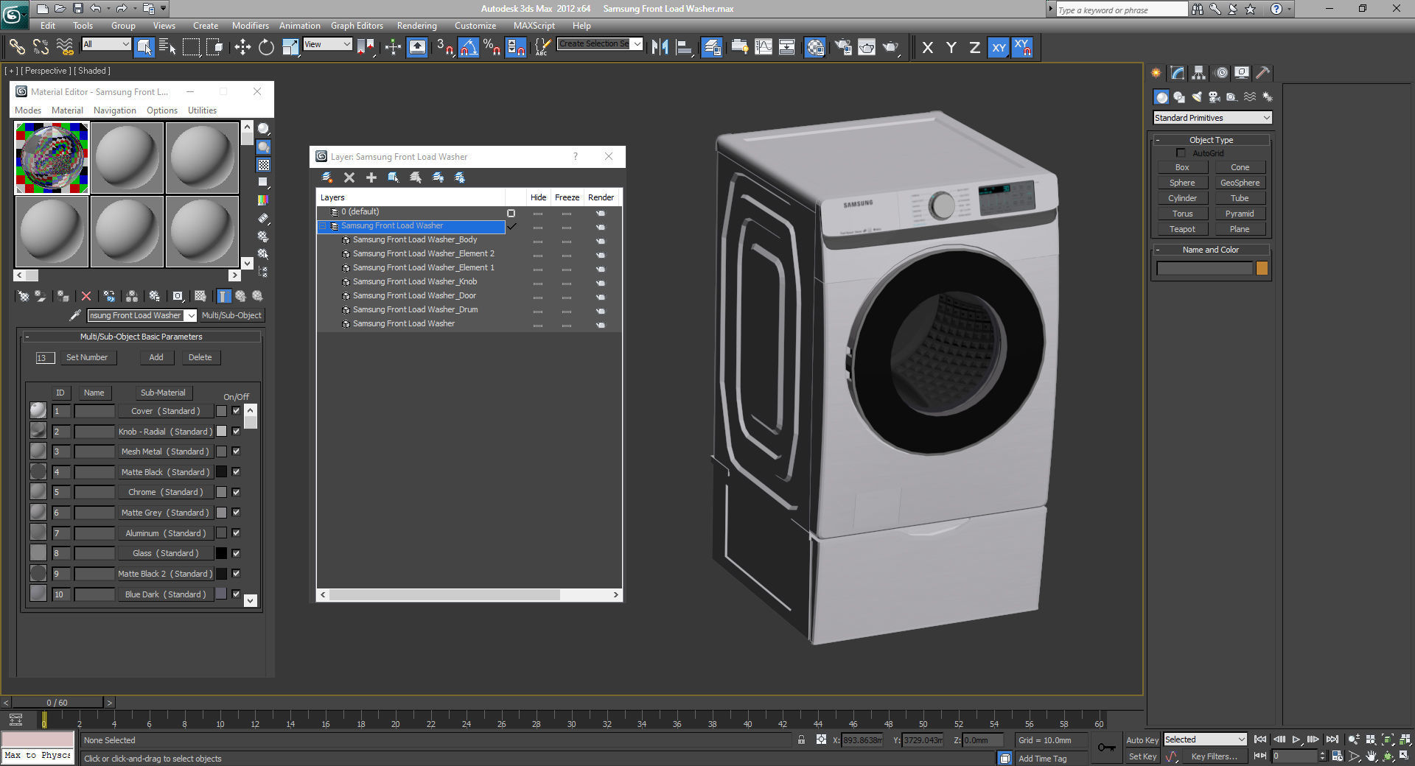Disable Cover sub-material On/Off checkbox

(236, 411)
